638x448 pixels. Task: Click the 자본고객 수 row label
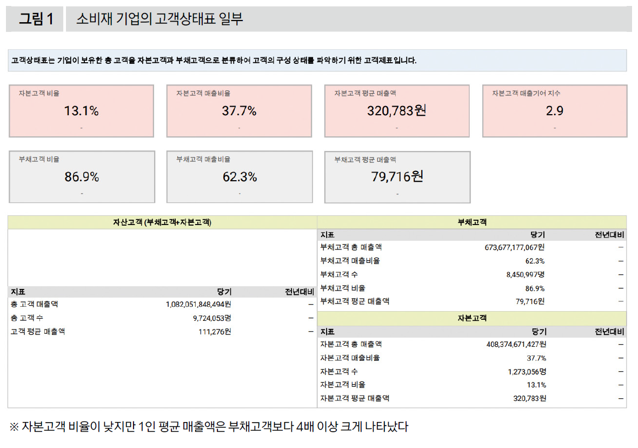(x=339, y=371)
